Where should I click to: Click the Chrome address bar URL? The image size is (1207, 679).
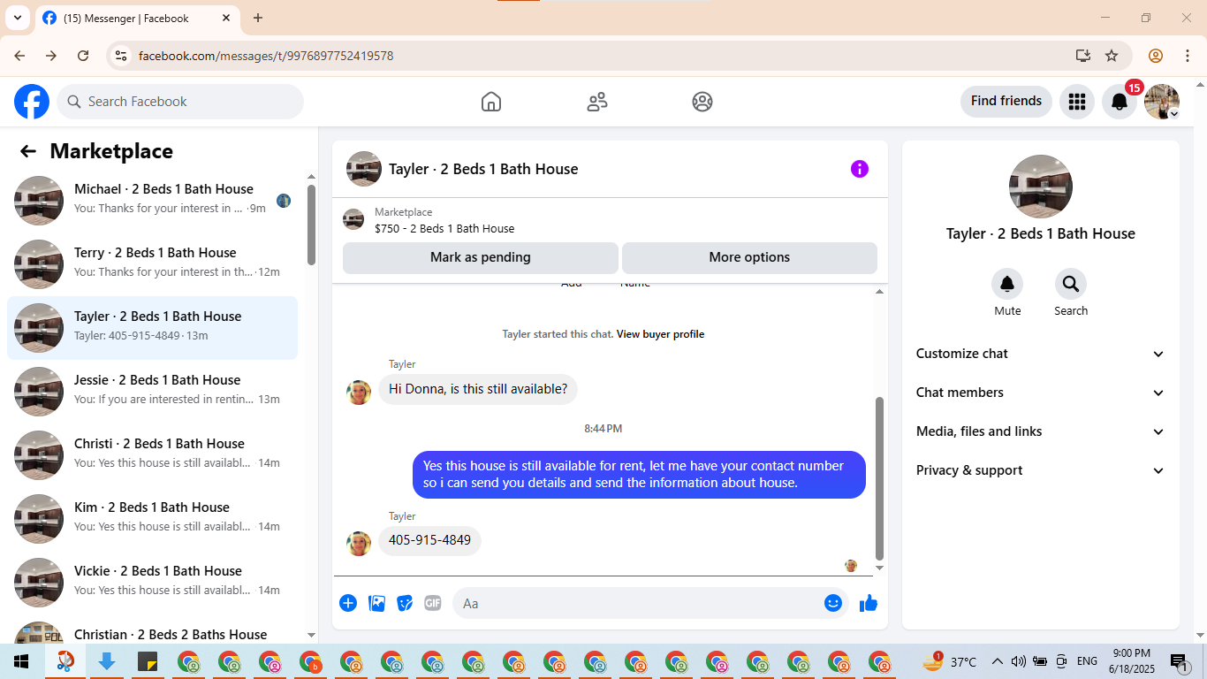click(266, 56)
